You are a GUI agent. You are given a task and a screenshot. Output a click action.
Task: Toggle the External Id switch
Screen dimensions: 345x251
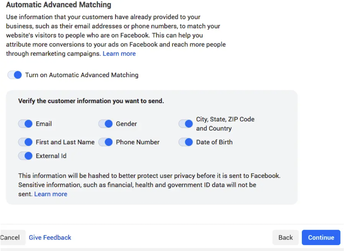25,156
